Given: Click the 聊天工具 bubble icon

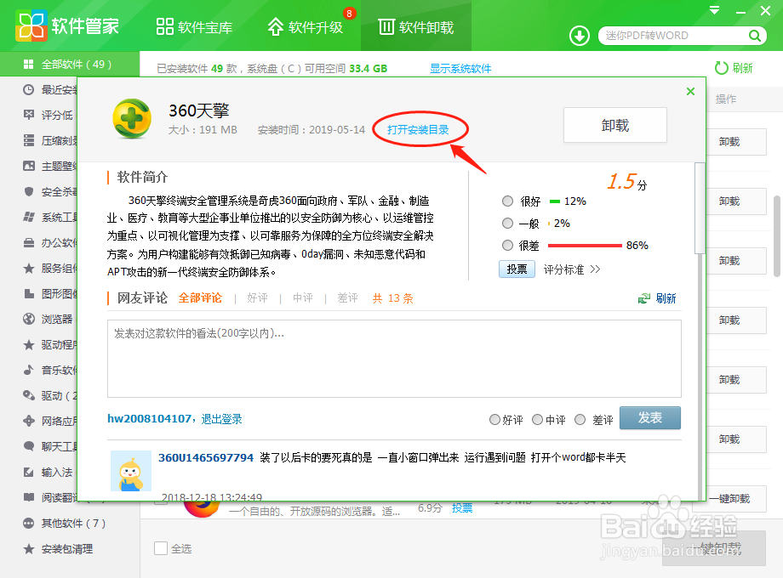Looking at the screenshot, I should click(x=28, y=446).
